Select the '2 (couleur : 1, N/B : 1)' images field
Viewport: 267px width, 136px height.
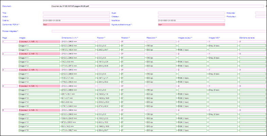(x=39, y=41)
